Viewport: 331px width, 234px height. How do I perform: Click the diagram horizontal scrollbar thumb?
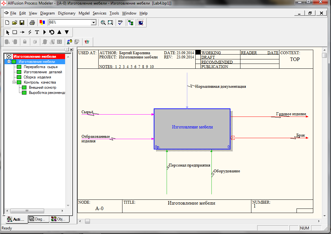(x=87, y=221)
